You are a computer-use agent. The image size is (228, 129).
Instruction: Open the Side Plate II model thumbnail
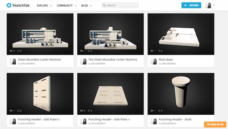(40, 94)
